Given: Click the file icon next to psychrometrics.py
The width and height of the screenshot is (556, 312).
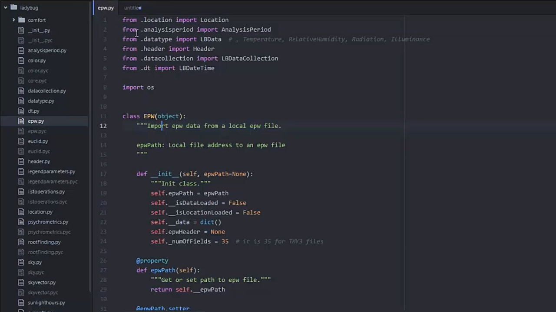Looking at the screenshot, I should [21, 222].
